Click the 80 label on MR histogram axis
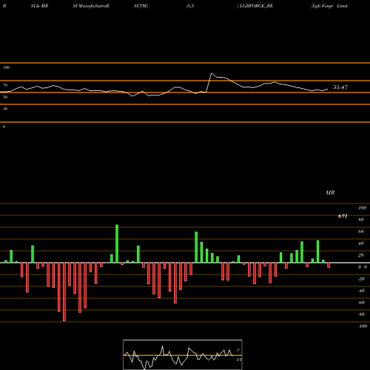The width and height of the screenshot is (370, 370). (361, 220)
